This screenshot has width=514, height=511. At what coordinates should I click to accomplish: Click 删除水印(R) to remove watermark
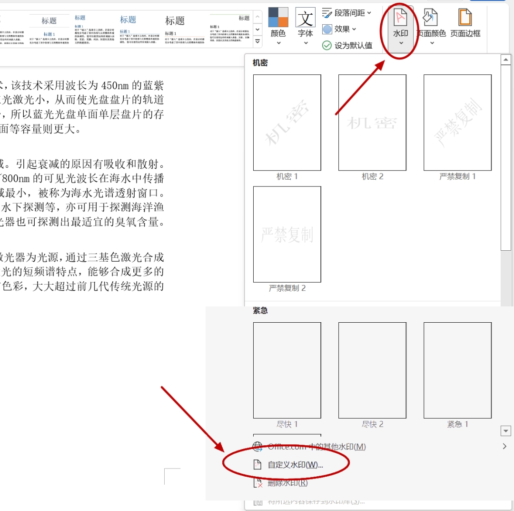(x=287, y=483)
